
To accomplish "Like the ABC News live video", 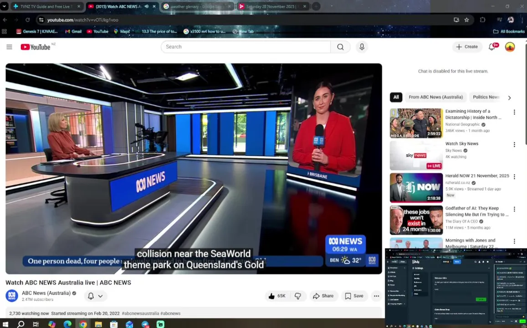I will pos(277,296).
